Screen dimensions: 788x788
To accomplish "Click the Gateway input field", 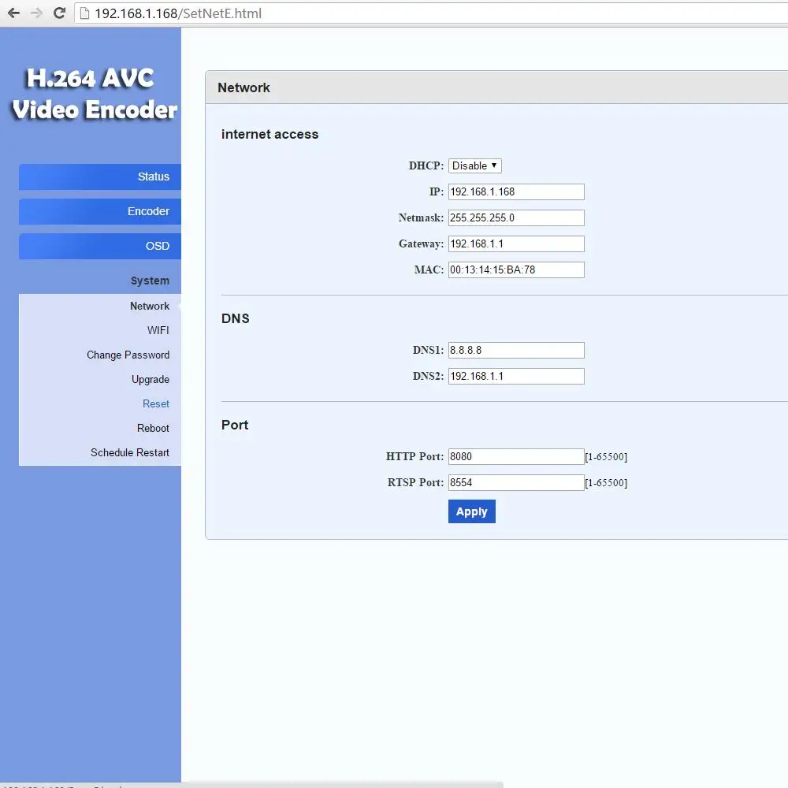I will [516, 244].
